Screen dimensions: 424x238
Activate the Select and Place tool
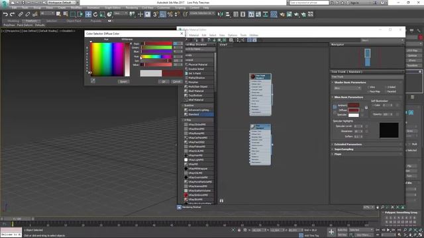(109, 15)
